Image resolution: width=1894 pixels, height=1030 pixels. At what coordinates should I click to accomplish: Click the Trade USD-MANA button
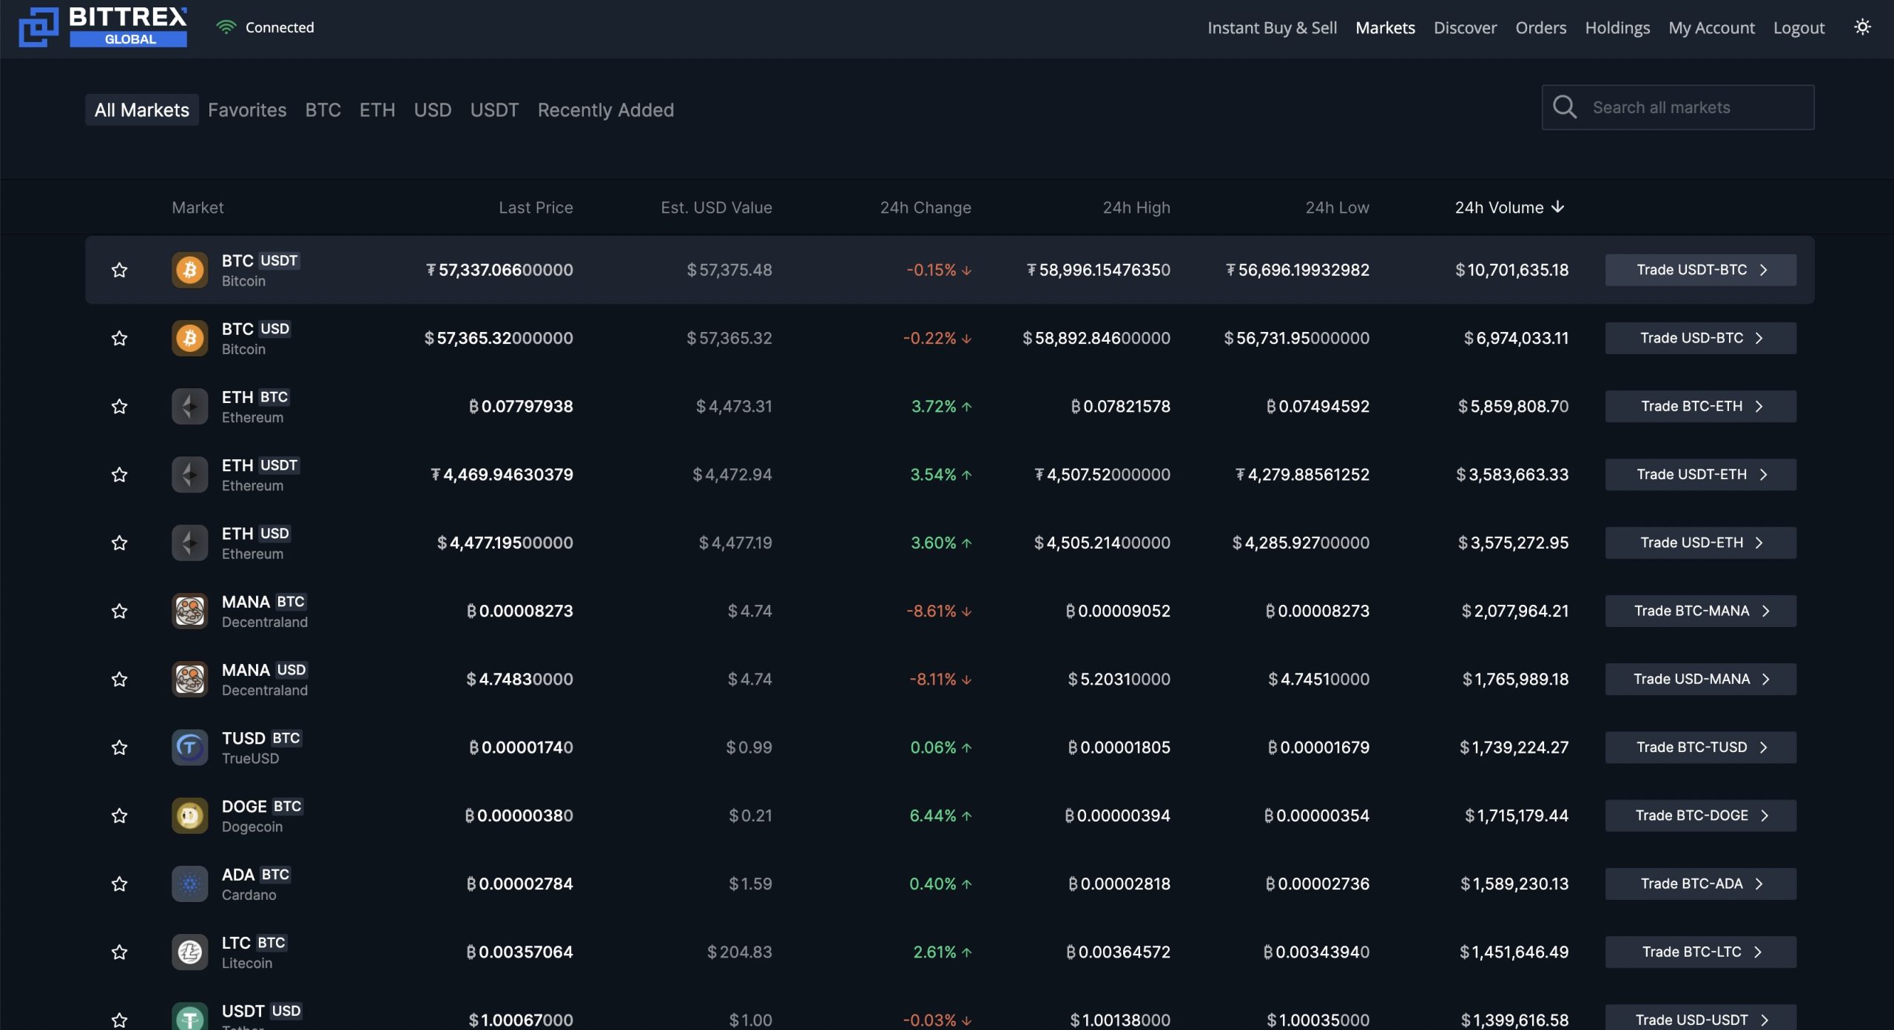(x=1700, y=679)
